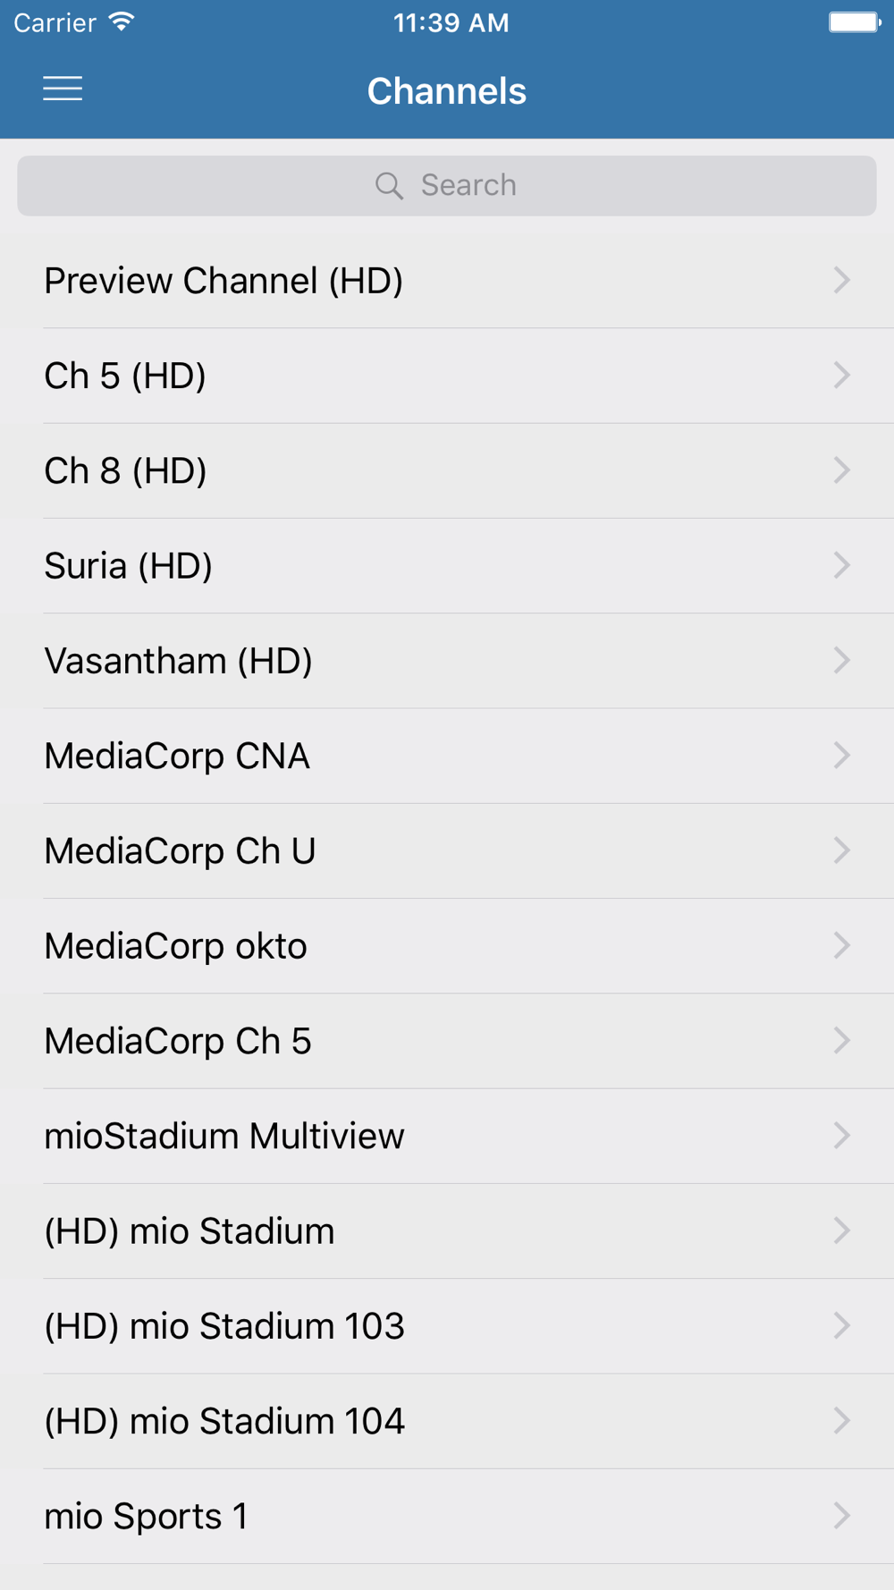
Task: Click the (HD) mio Stadium 104 chevron icon
Action: [841, 1420]
